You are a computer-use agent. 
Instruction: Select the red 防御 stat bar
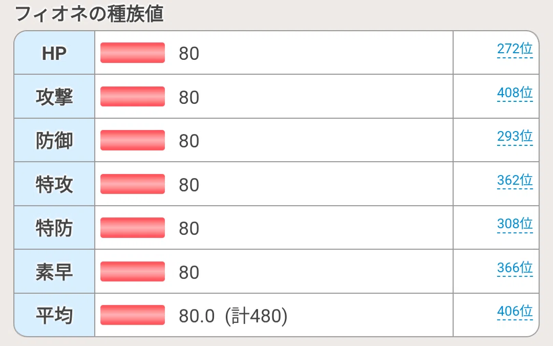click(x=133, y=140)
